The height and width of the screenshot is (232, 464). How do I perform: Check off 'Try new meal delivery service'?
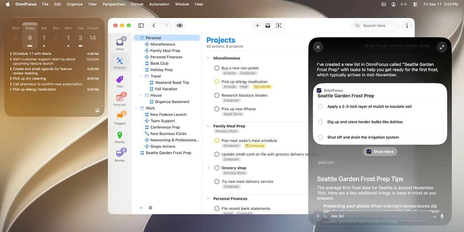point(217,181)
